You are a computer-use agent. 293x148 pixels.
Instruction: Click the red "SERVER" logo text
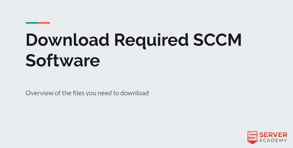pos(273,135)
